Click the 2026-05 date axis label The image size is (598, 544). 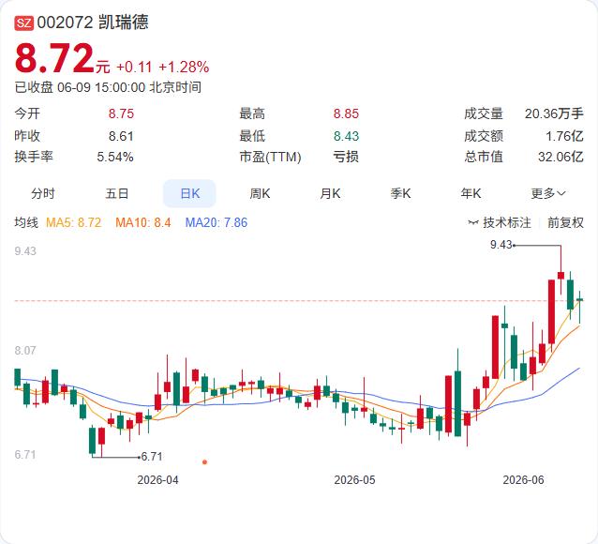[354, 480]
